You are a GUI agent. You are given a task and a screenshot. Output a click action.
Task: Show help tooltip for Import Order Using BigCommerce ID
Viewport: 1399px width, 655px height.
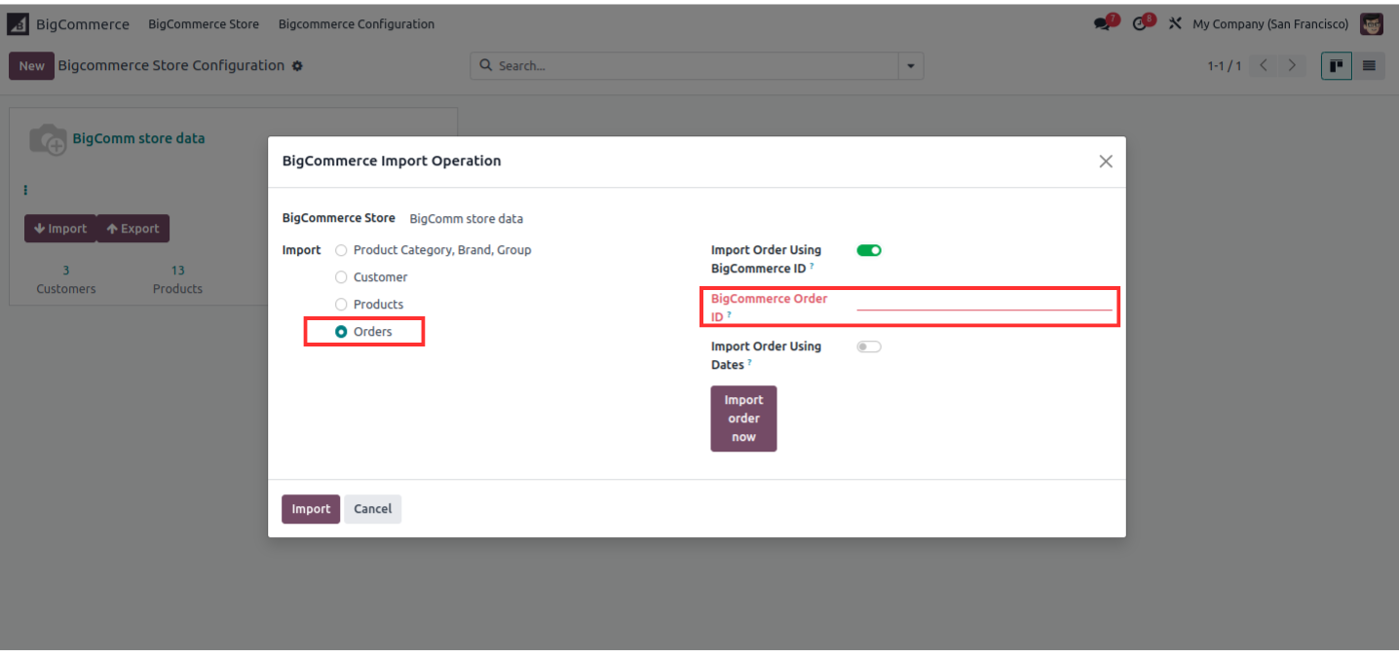click(x=812, y=266)
